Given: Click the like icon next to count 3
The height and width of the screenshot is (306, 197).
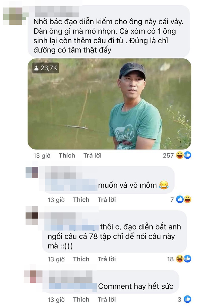Looking at the screenshot, I should coord(187,299).
